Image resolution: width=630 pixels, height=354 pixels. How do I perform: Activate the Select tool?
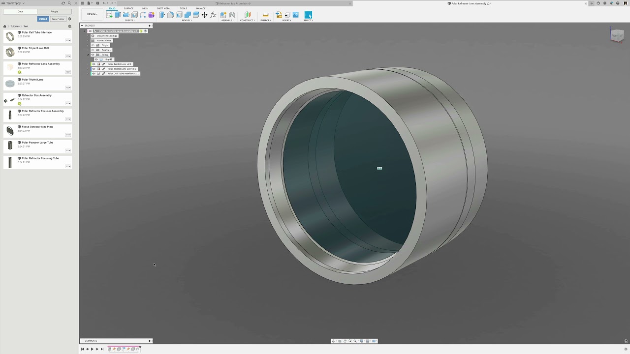tap(308, 15)
